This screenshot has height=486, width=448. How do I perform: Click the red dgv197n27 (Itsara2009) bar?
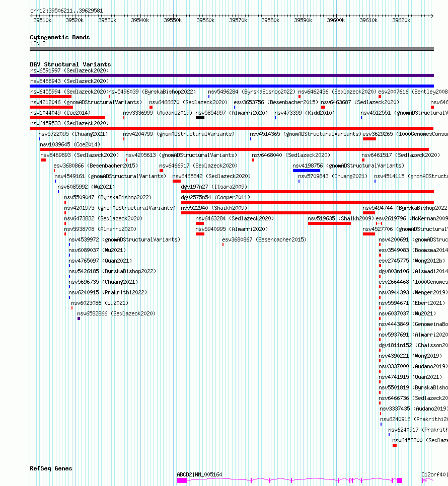pos(307,192)
